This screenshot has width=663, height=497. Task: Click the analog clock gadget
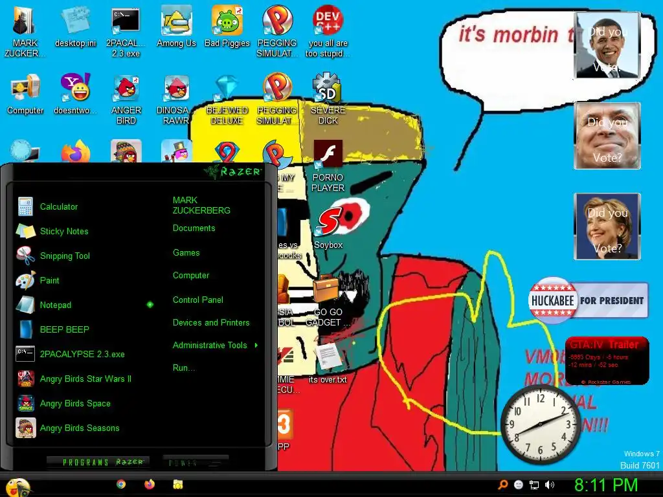tap(541, 424)
